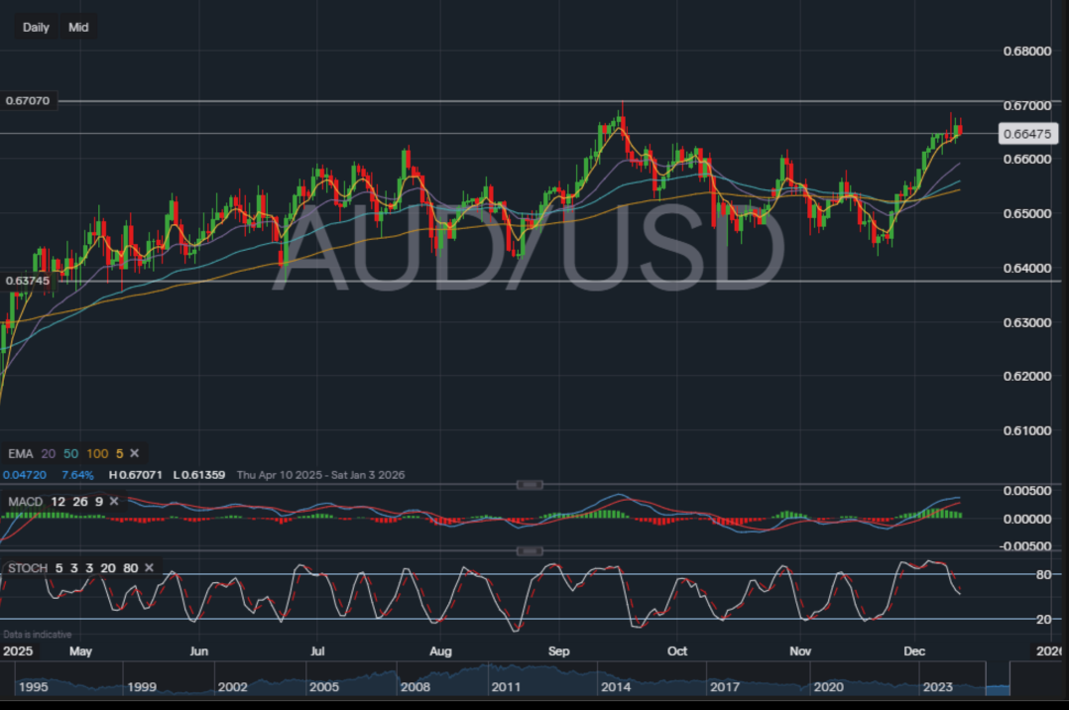Click the orange EMA 5 period value
The image size is (1069, 710).
119,453
